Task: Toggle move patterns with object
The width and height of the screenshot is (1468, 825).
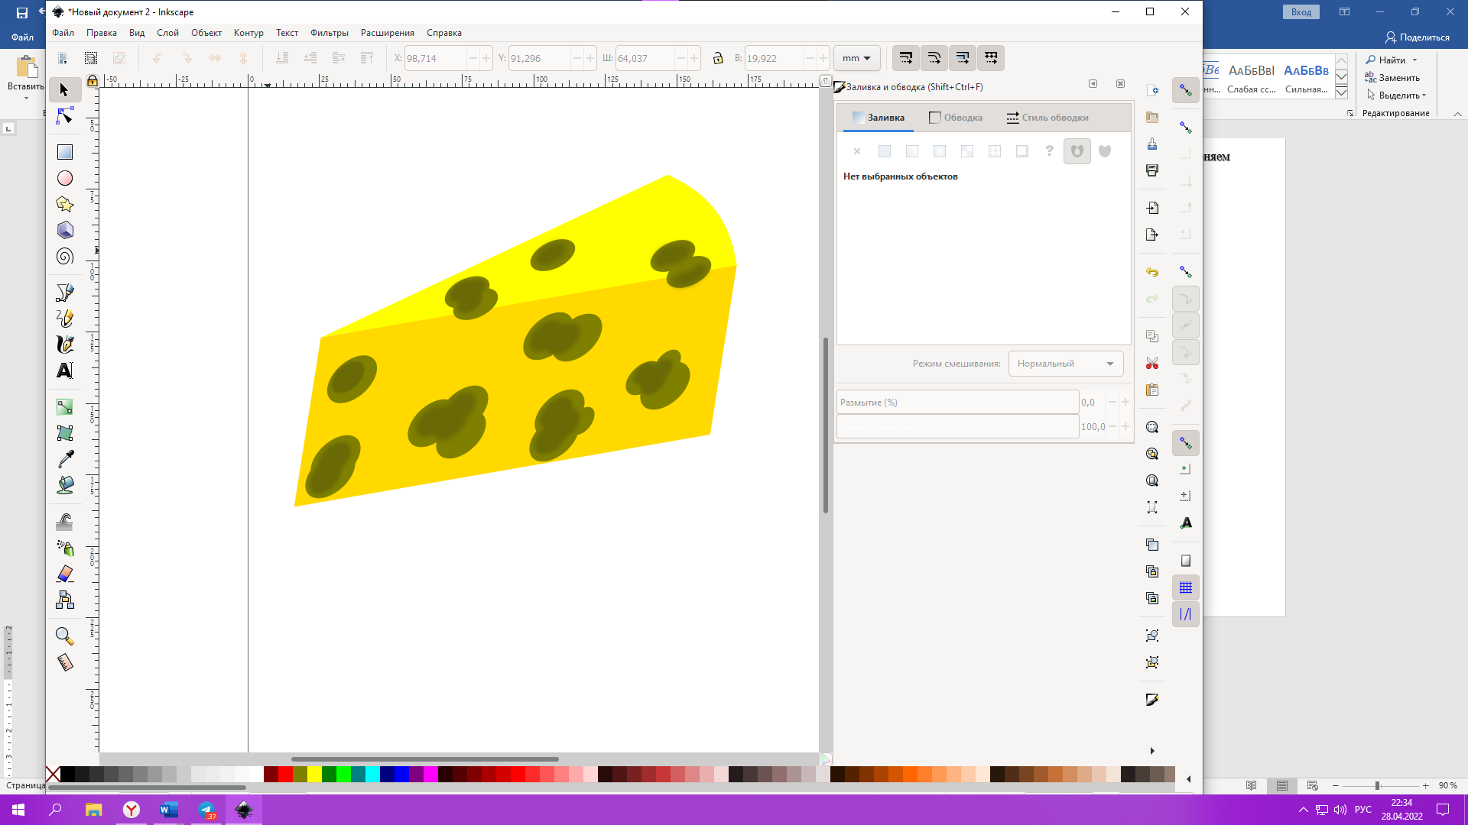Action: (x=991, y=58)
